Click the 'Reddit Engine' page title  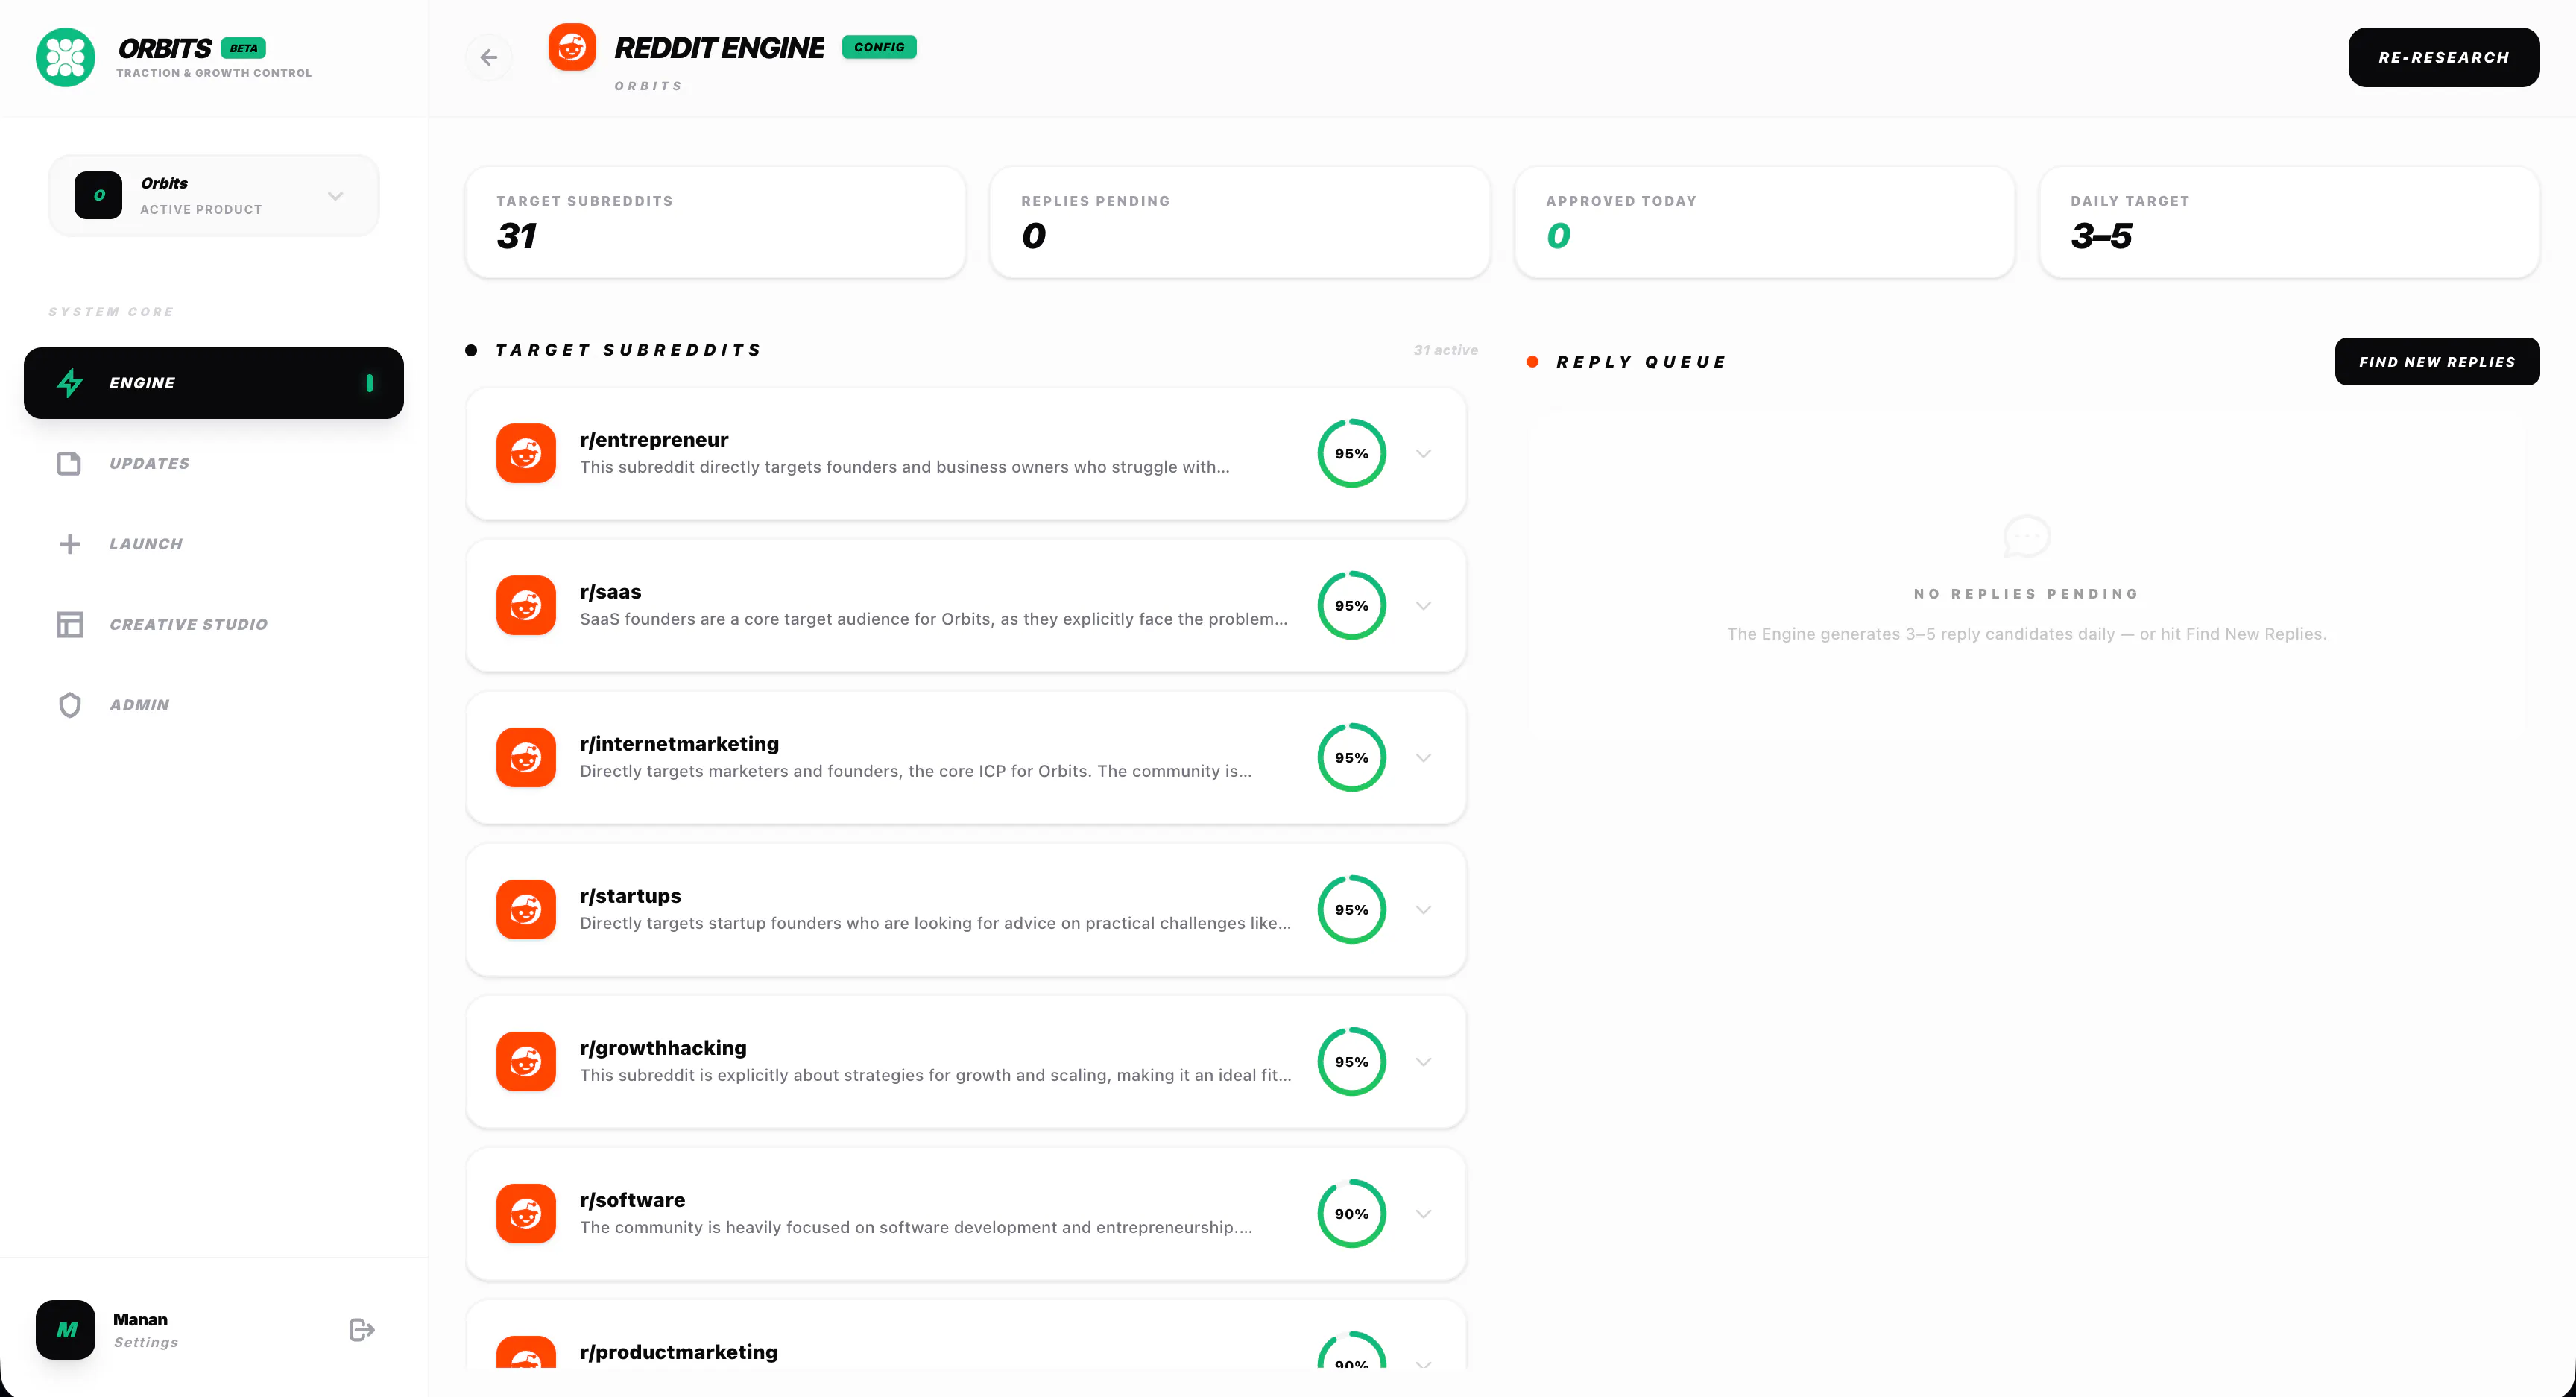tap(719, 48)
